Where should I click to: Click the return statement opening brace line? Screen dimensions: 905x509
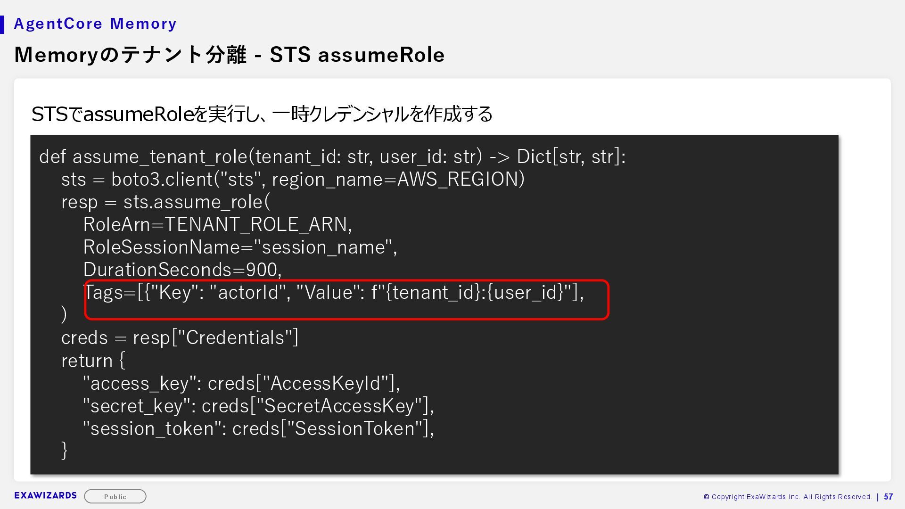[x=93, y=361]
